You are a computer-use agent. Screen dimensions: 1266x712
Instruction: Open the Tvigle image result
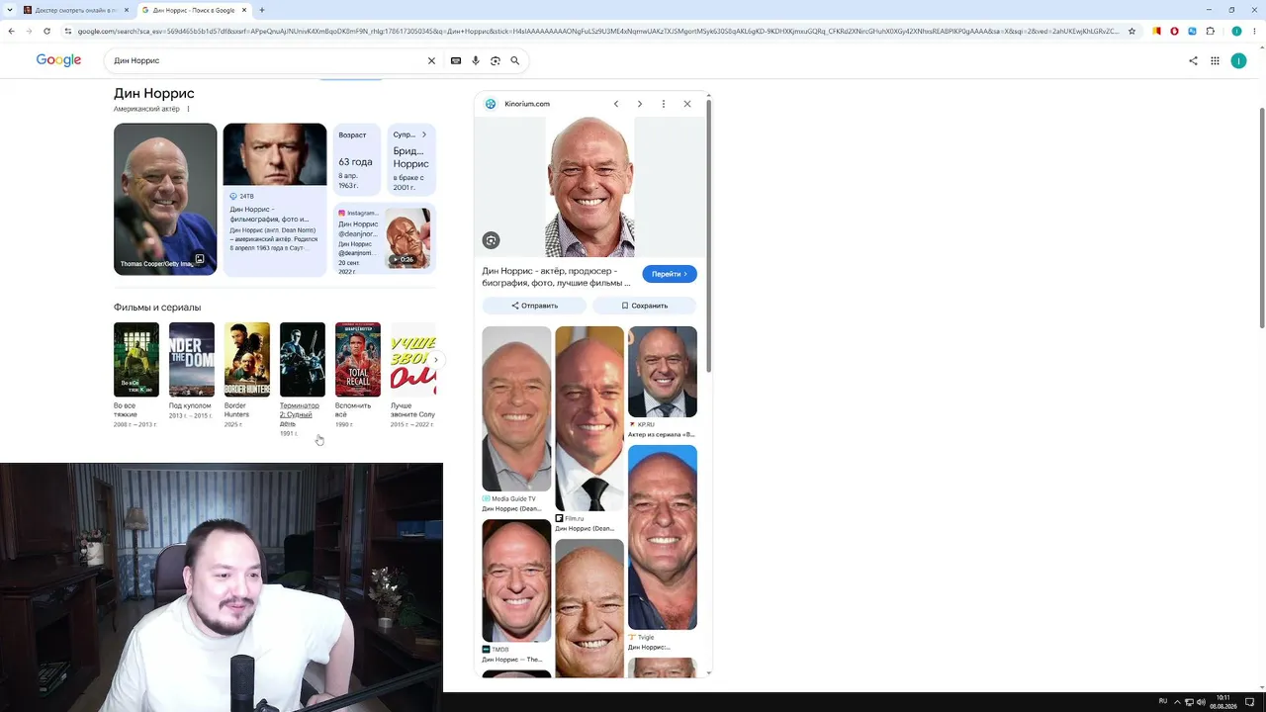click(x=663, y=537)
